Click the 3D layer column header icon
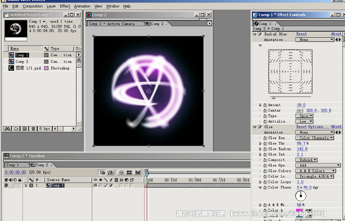Viewport: 345px width, 221px height. click(x=132, y=180)
